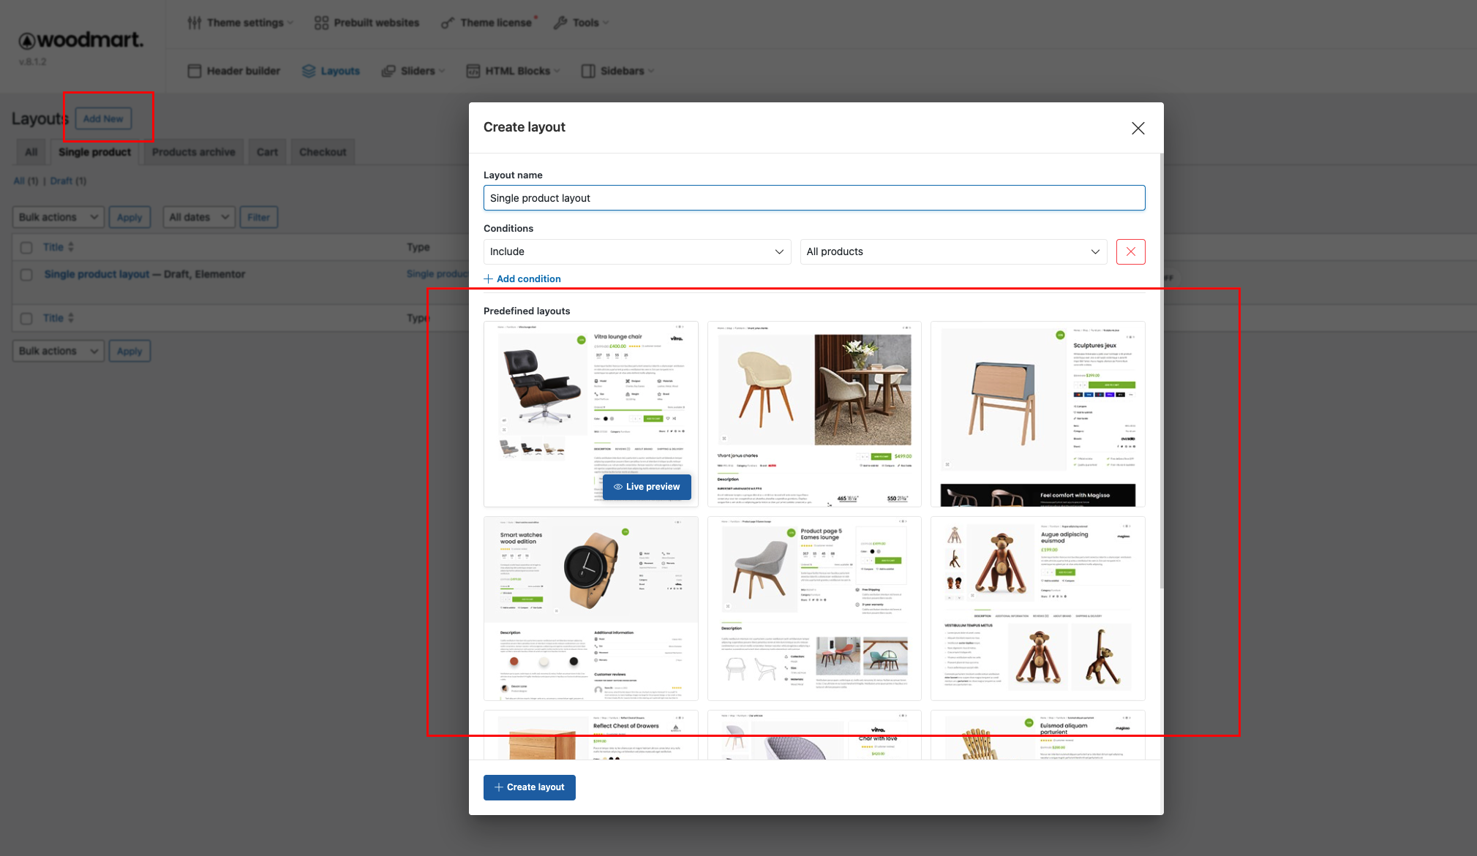Open the Tools dropdown menu

tap(582, 23)
